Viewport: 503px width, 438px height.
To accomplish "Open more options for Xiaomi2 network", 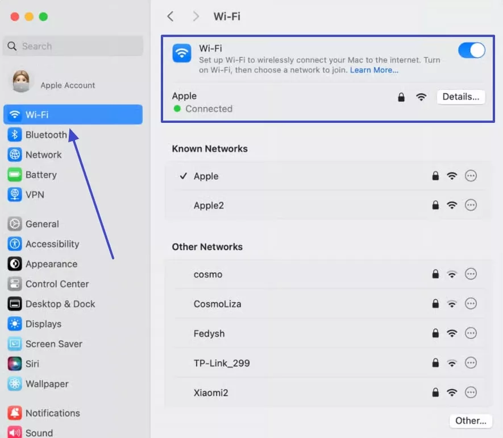I will pyautogui.click(x=471, y=392).
